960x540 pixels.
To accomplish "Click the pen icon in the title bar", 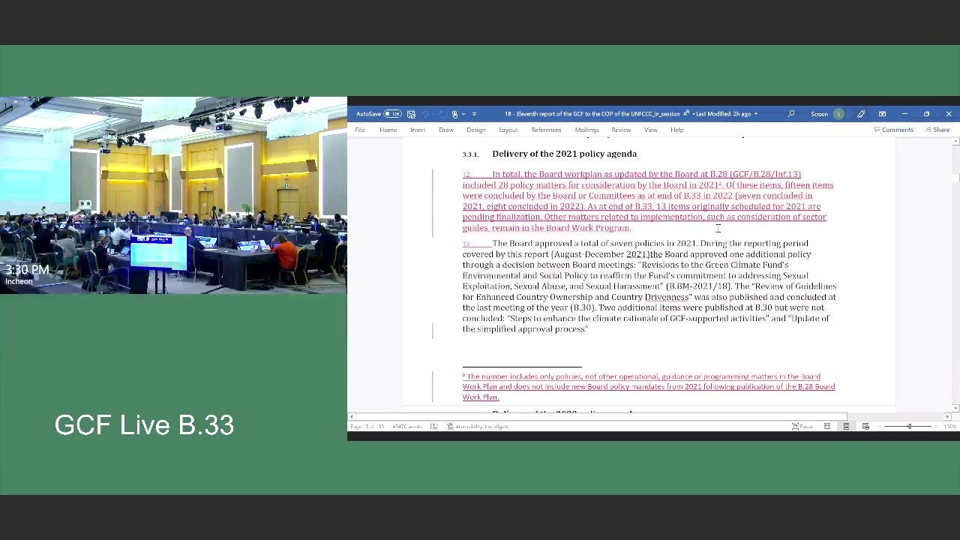I will 861,114.
